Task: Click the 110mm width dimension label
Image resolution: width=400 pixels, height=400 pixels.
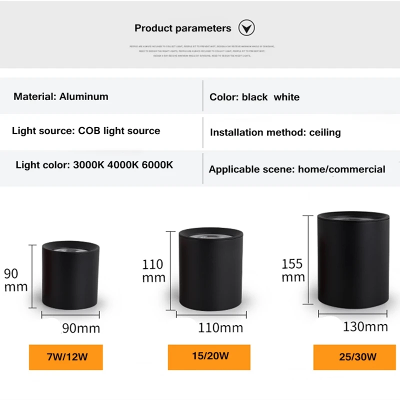Action: [x=220, y=328]
